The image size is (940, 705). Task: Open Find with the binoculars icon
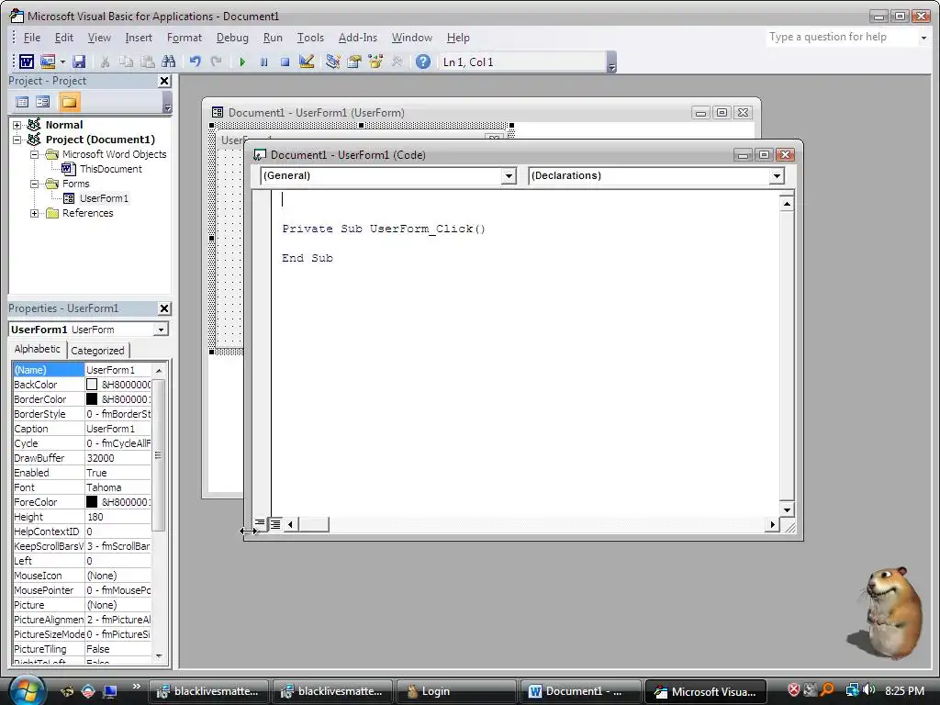pyautogui.click(x=169, y=62)
